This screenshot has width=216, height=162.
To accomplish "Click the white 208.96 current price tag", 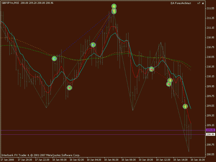I will coord(210,134).
